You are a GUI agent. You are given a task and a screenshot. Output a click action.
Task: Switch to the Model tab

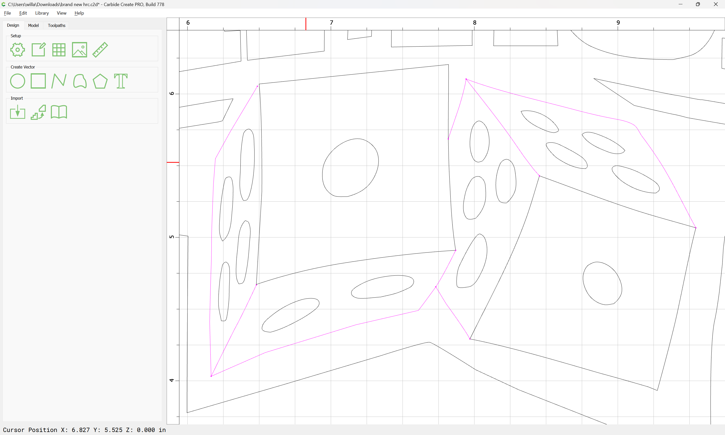point(33,25)
